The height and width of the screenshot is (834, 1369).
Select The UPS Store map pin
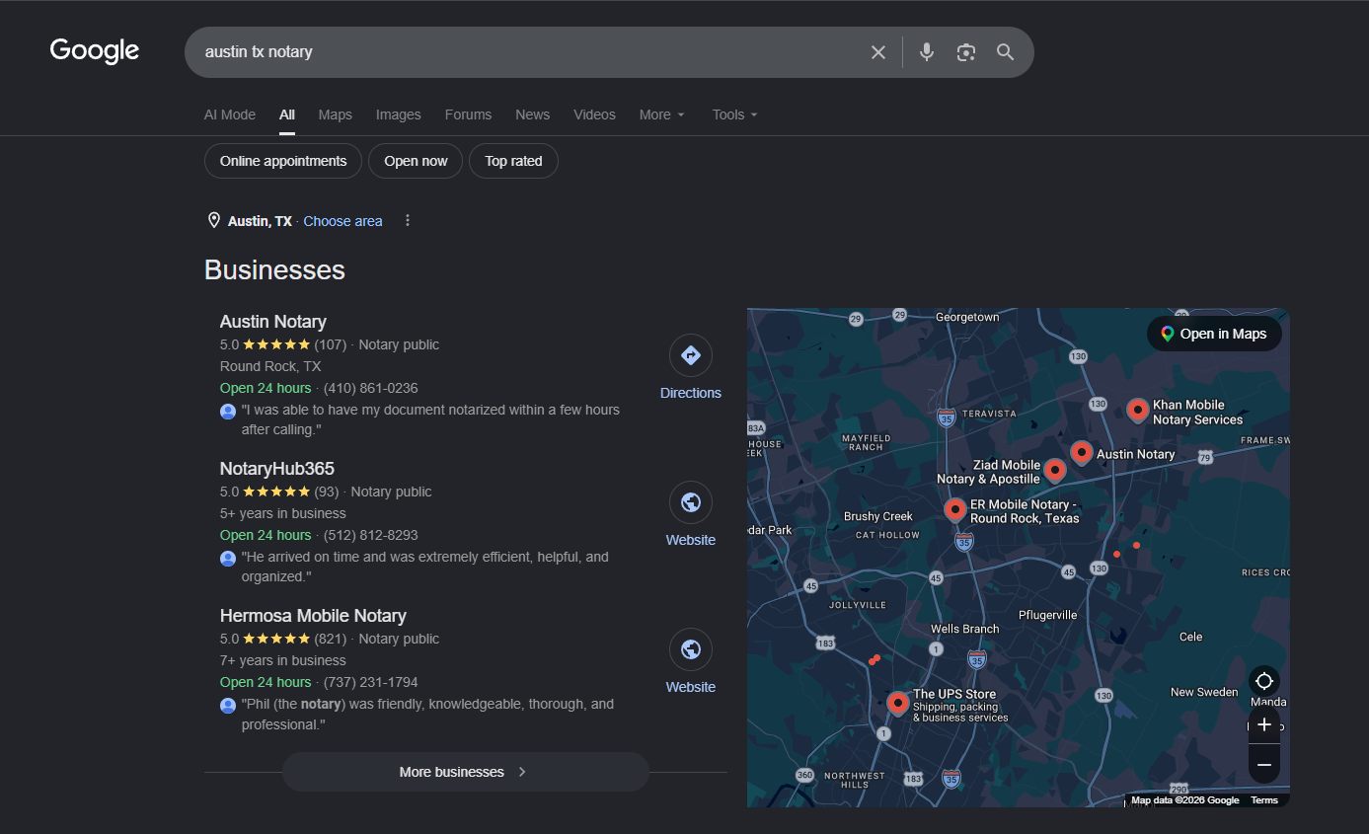897,703
